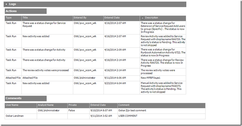Select the Actions section header
Viewport: 242px width, 126px height.
point(25,11)
